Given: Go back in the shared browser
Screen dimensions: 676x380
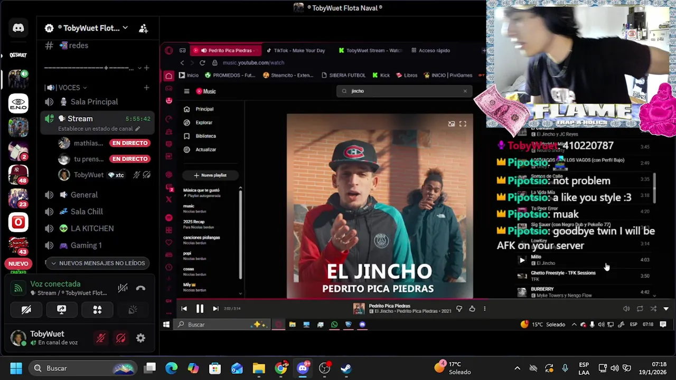Looking at the screenshot, I should [182, 63].
